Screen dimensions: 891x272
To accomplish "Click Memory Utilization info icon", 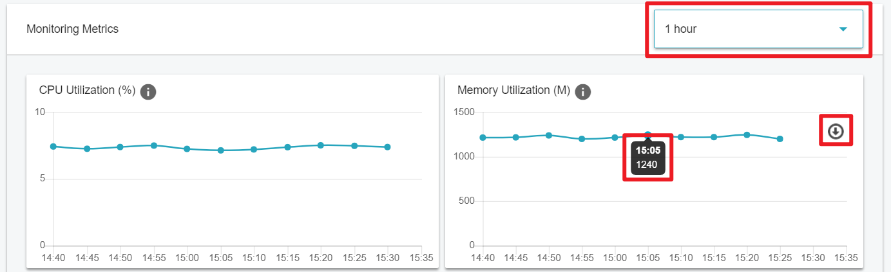I will tap(582, 91).
